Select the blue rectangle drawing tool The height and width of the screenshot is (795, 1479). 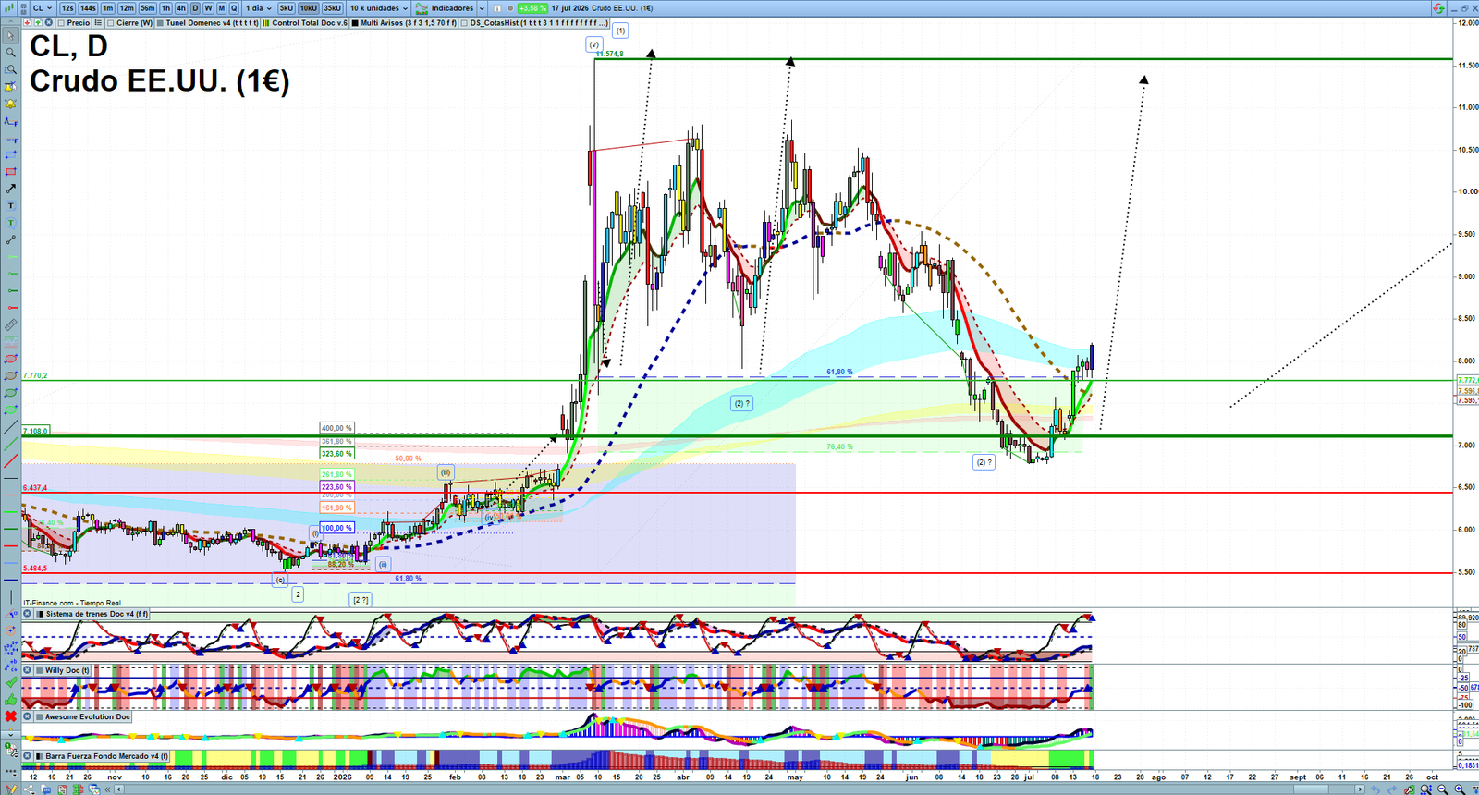click(10, 154)
